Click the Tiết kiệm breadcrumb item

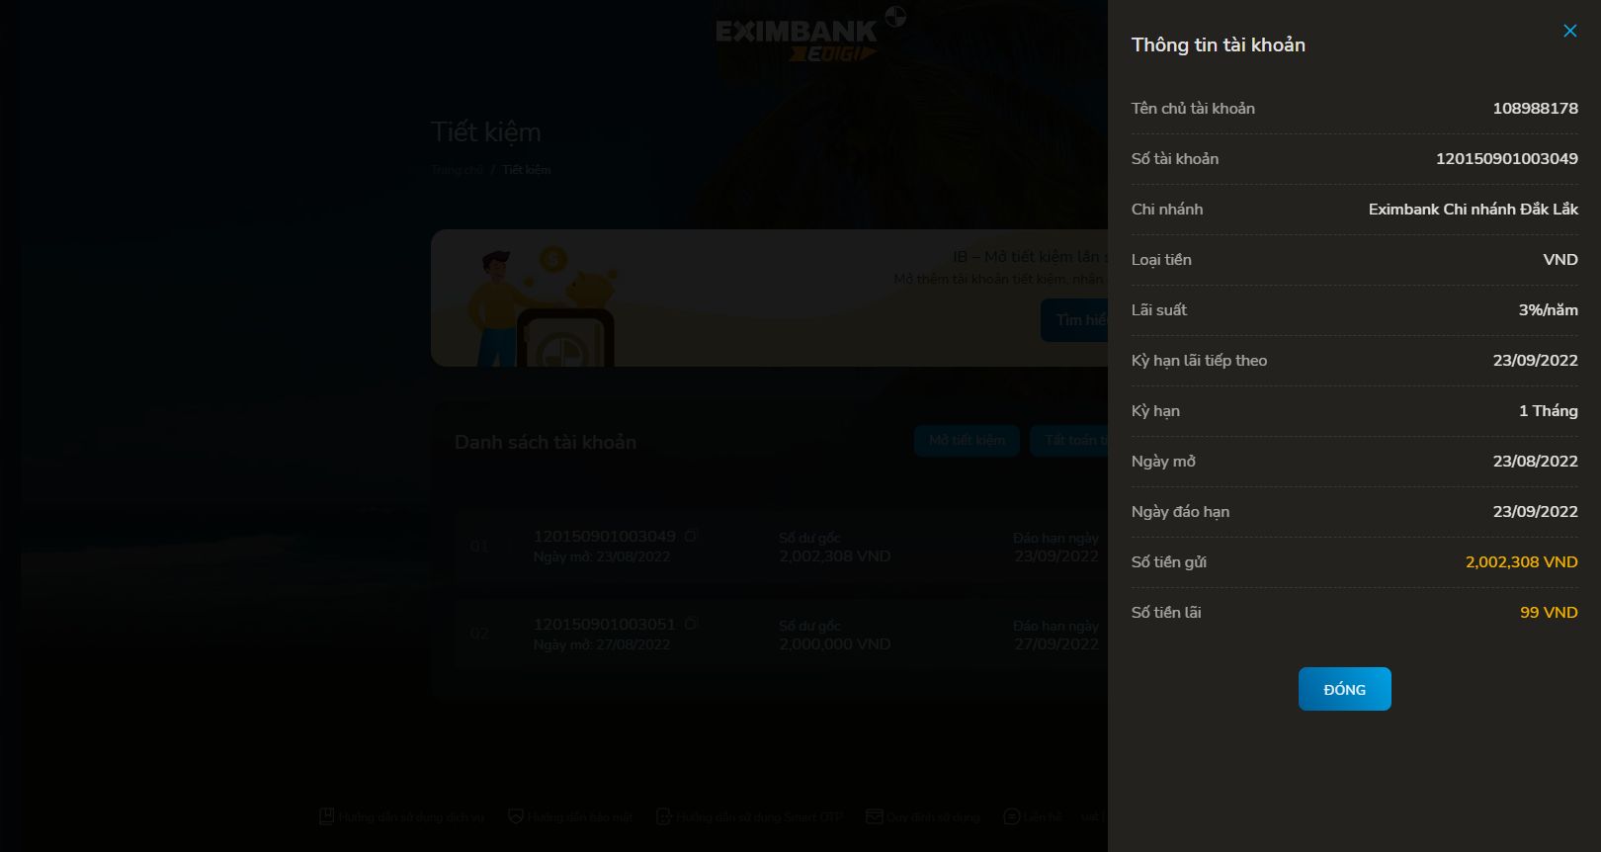tap(526, 170)
